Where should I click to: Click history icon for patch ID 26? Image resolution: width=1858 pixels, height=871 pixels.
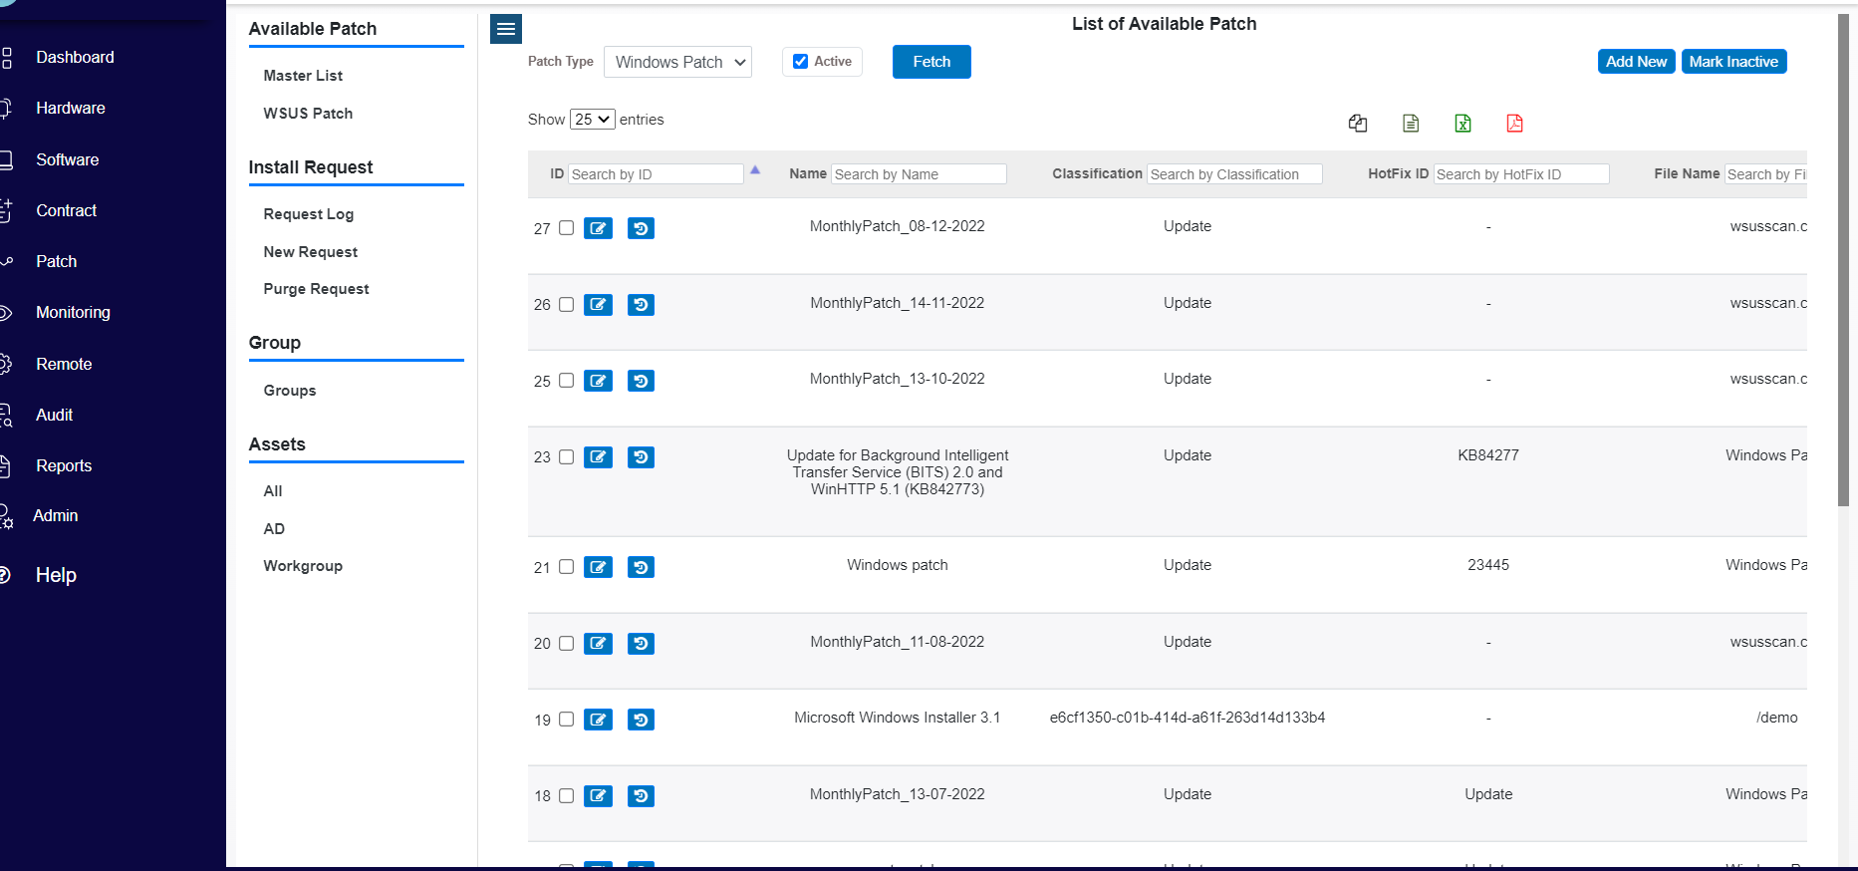tap(641, 305)
